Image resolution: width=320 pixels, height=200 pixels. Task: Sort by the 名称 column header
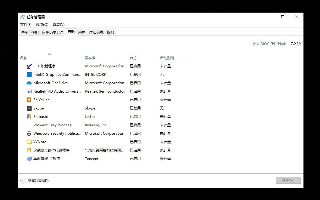tap(51, 58)
